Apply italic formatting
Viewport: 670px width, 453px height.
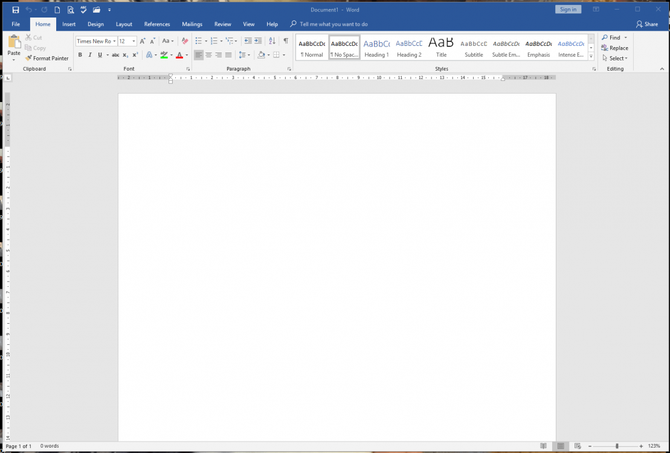(89, 54)
